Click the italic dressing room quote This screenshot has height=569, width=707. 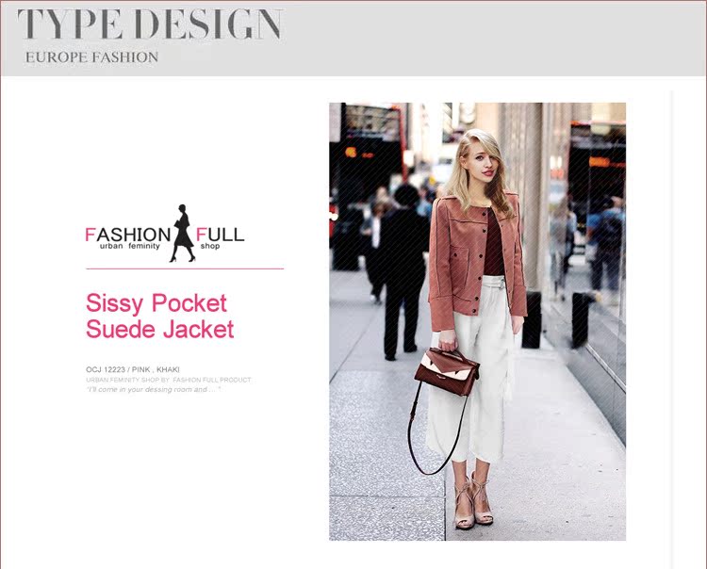[x=154, y=389]
